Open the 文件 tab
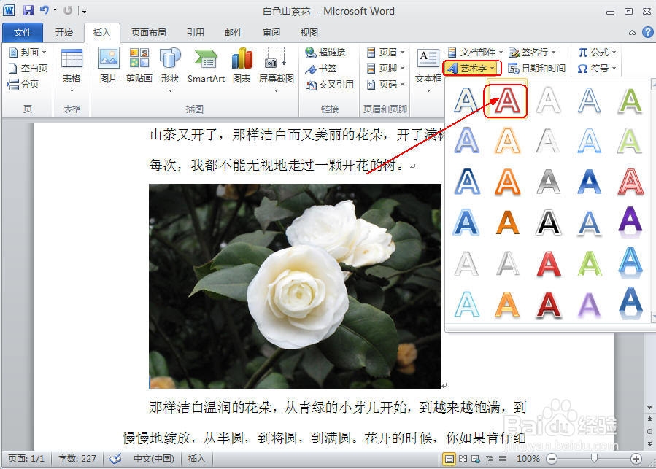The width and height of the screenshot is (656, 469). (x=23, y=32)
